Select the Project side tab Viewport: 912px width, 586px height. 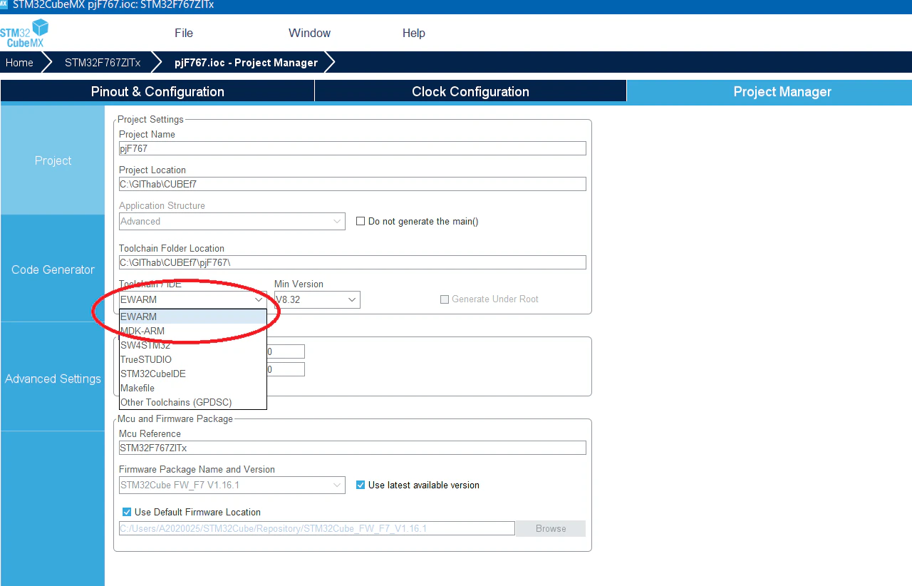click(x=53, y=160)
